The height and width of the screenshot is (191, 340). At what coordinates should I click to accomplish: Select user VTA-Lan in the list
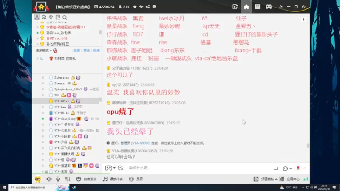(60, 107)
